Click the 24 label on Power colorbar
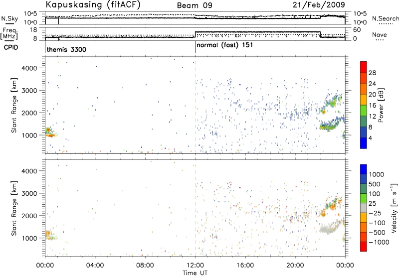The image size is (399, 276). coord(372,84)
